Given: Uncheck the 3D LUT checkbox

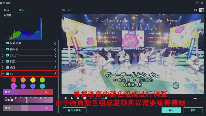Looking at the screenshot, I should click(8, 55).
